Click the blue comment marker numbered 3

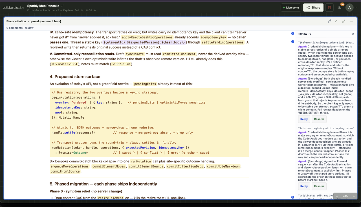(292, 34)
